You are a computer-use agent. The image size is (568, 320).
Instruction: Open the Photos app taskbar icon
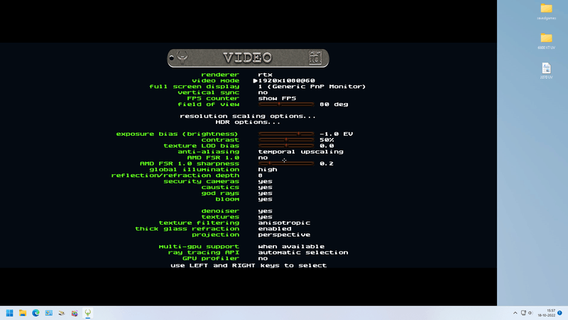pos(48,313)
